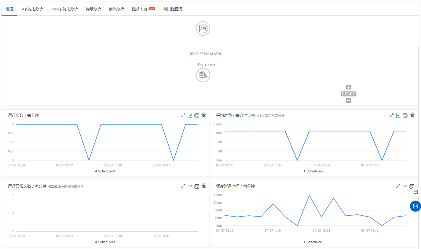This screenshot has width=421, height=249.
Task: Click the 运行次数 / 每分钟 chart title
Action: point(23,115)
